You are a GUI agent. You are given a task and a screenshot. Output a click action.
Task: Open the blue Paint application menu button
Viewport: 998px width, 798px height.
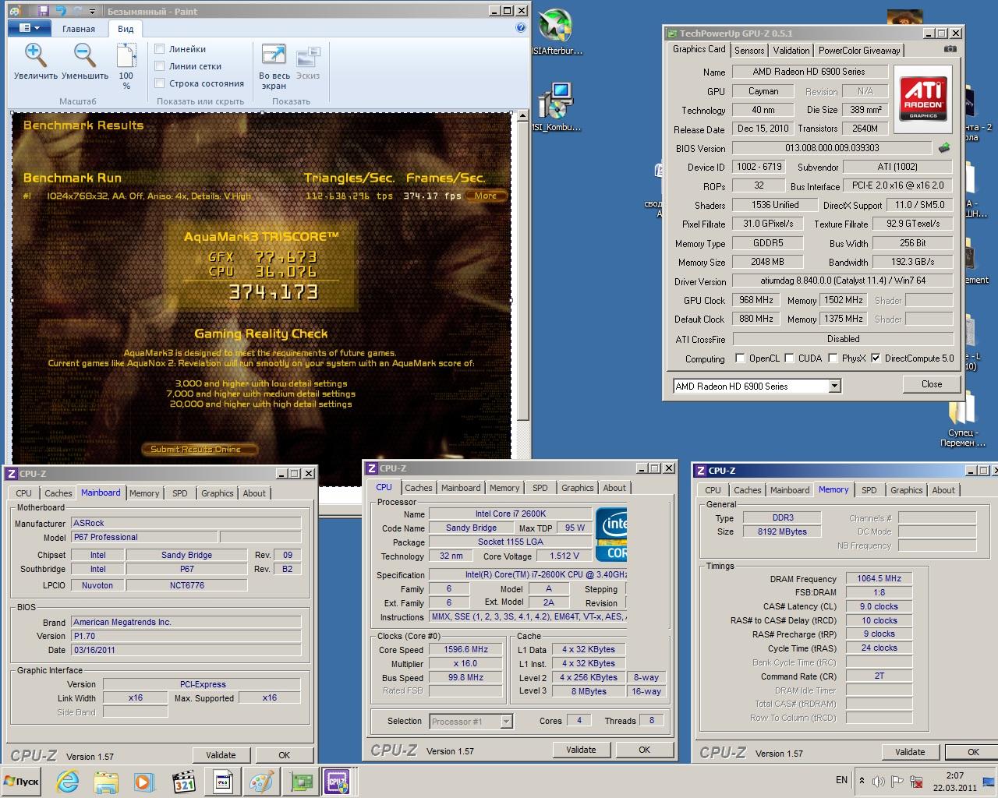(x=30, y=28)
